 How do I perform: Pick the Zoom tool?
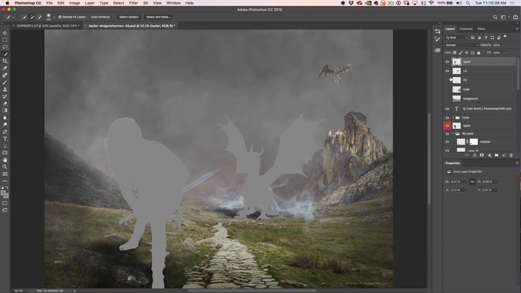coord(5,167)
